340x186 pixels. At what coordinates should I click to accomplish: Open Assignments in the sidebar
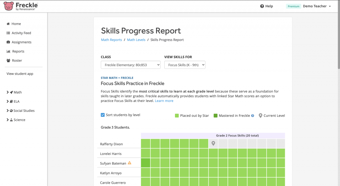coord(22,42)
